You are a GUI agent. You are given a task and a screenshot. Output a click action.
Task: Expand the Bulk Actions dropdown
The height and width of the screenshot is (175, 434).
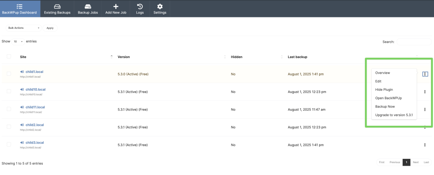tap(24, 28)
